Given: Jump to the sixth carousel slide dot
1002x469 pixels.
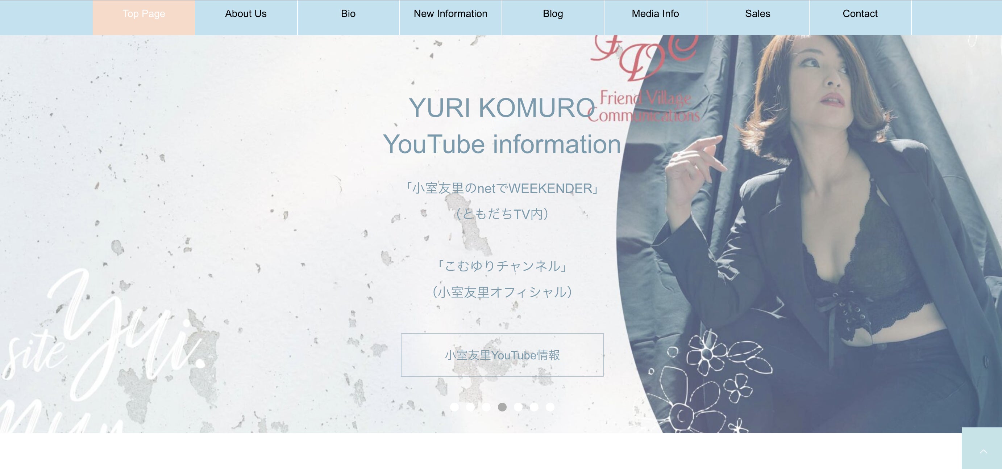Looking at the screenshot, I should point(534,407).
